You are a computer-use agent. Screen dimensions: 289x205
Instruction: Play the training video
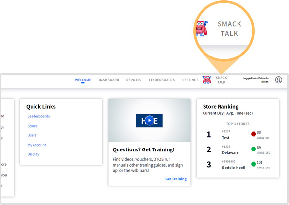pyautogui.click(x=150, y=121)
